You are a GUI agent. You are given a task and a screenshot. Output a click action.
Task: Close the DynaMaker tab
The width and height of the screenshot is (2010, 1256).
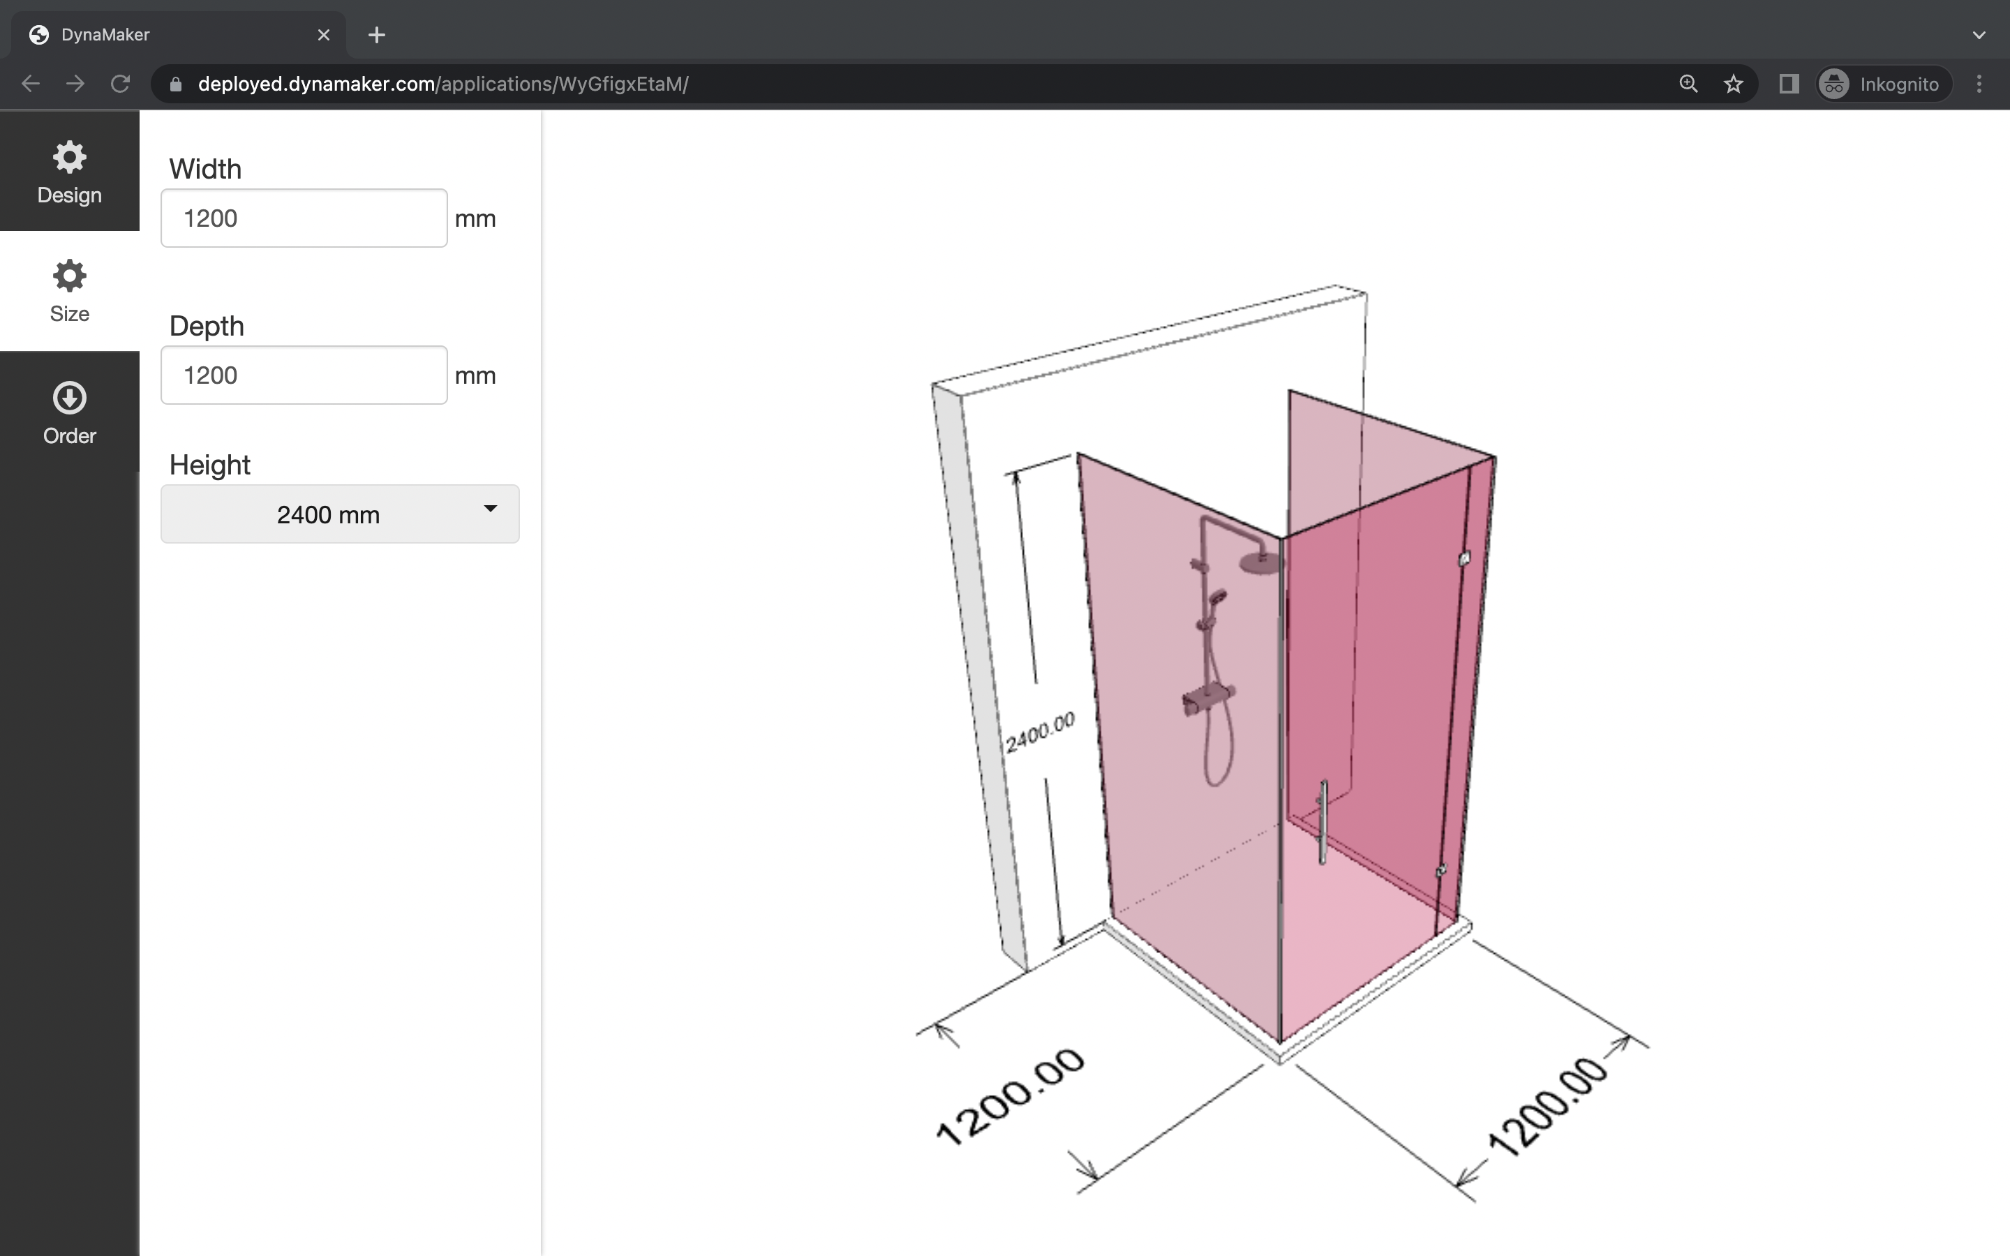pyautogui.click(x=323, y=34)
